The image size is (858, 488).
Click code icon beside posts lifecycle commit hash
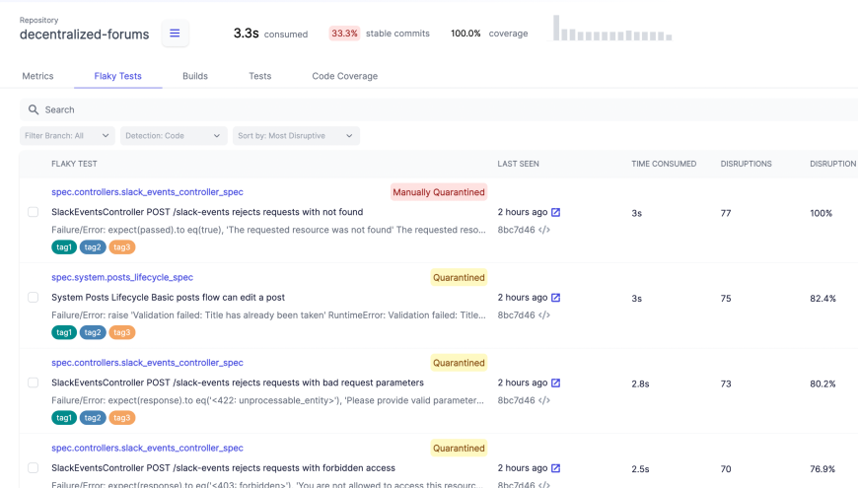(x=544, y=315)
